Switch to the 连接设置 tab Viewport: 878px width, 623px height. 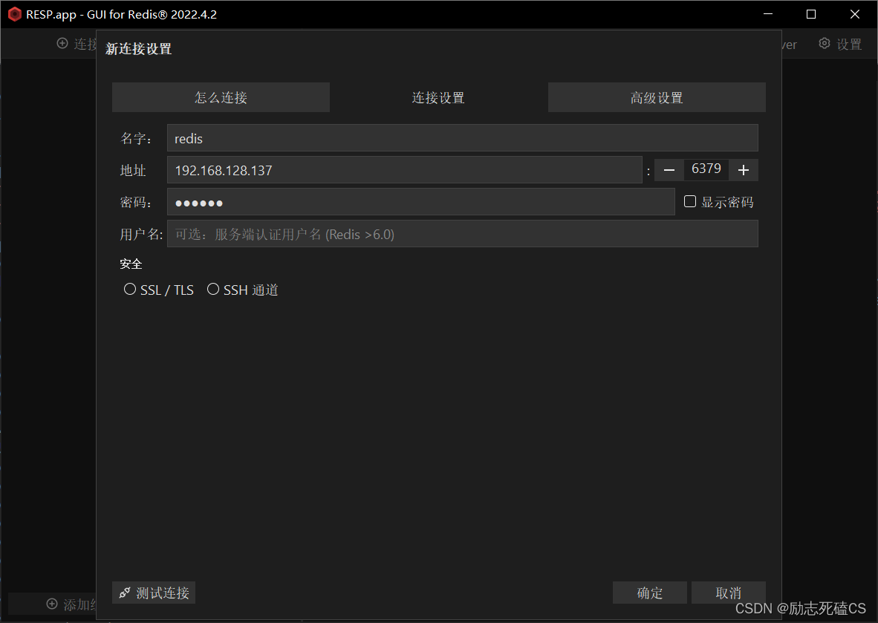click(438, 97)
